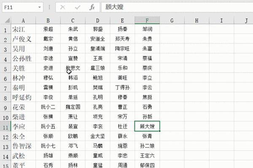Click cell containing 林冲
Screen dimensions: 253x168
coord(23,78)
